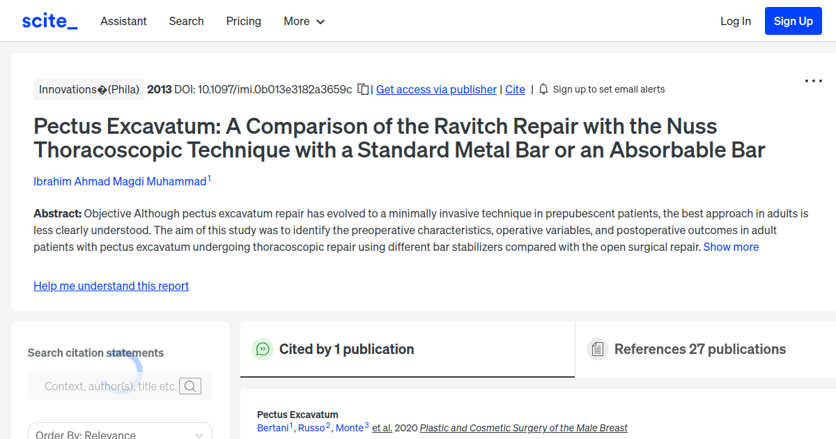Open the Cite link
This screenshot has height=439, width=836.
click(x=515, y=89)
